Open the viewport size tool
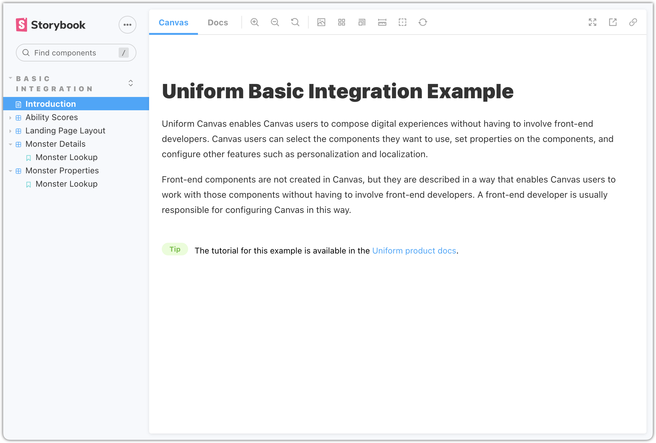 362,22
